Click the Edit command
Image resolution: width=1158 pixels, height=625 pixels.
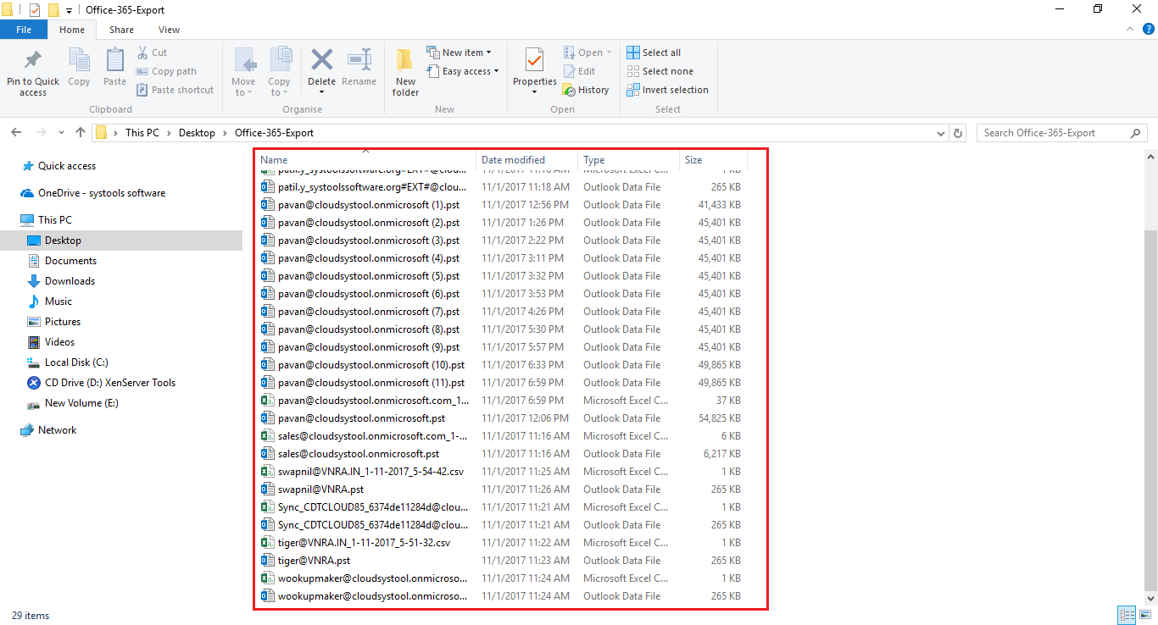579,71
